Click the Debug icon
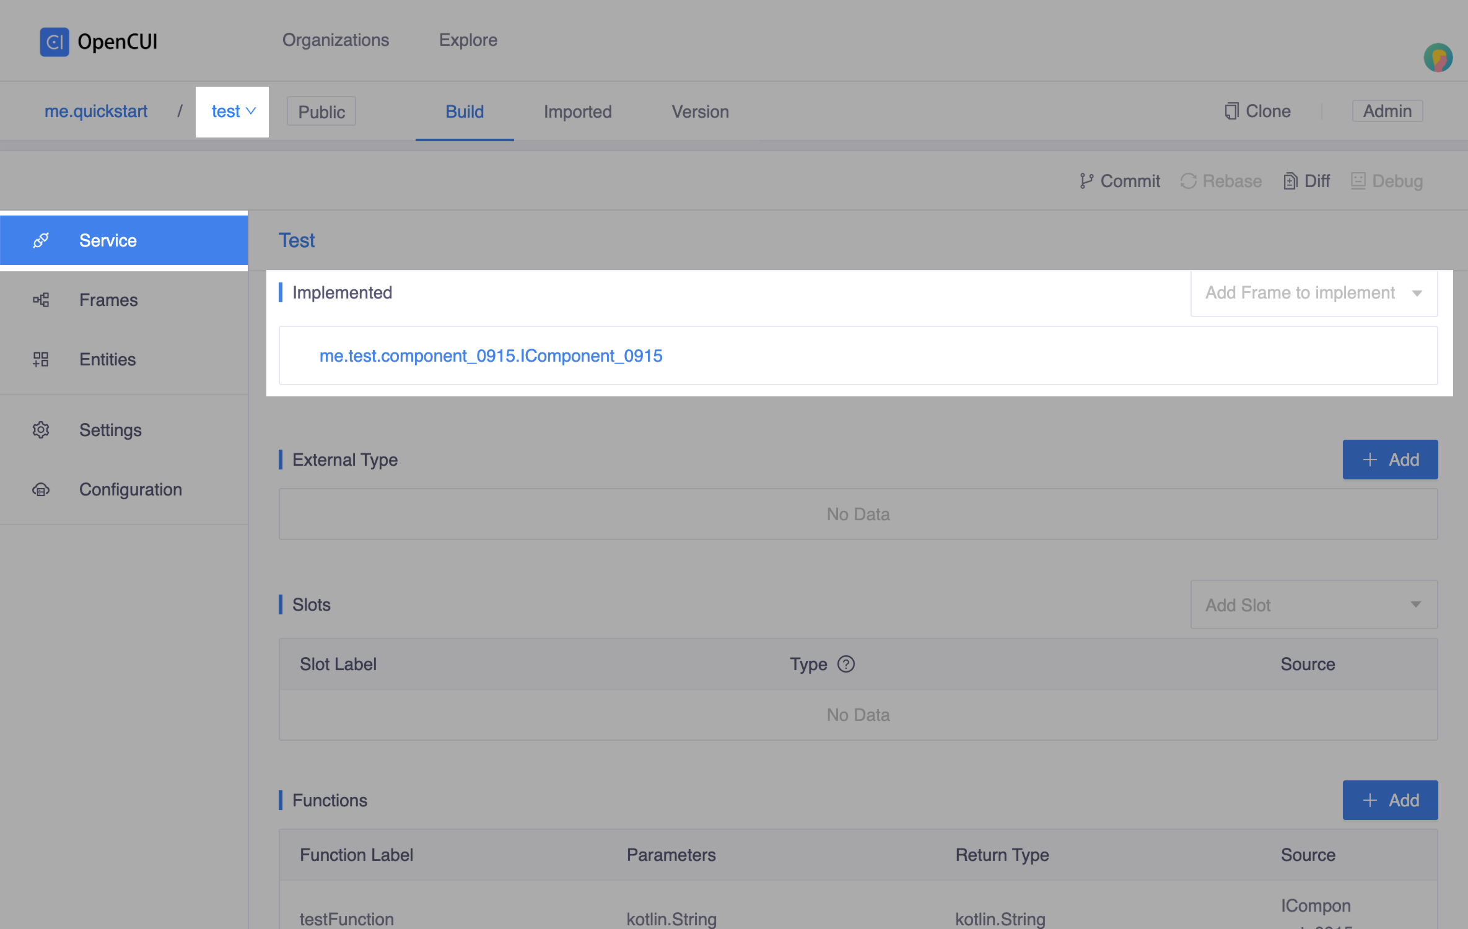This screenshot has height=929, width=1468. [1358, 181]
